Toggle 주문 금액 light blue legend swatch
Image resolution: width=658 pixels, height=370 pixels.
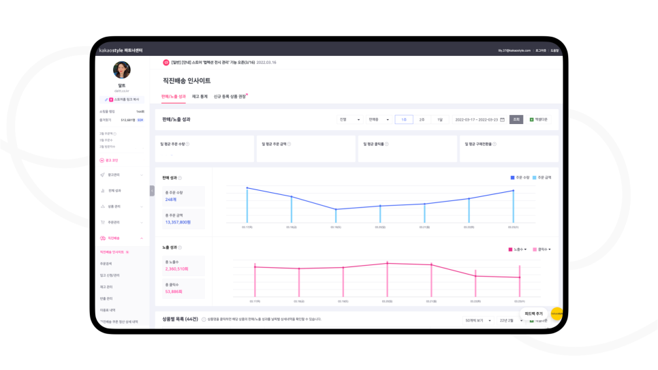pos(535,178)
